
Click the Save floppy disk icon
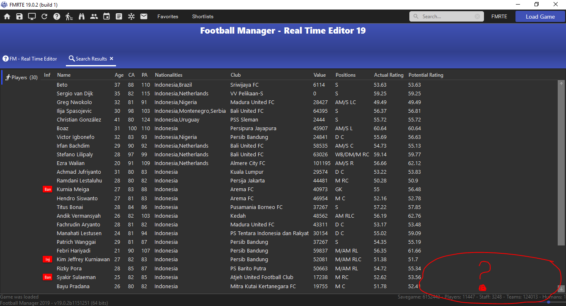[x=19, y=17]
